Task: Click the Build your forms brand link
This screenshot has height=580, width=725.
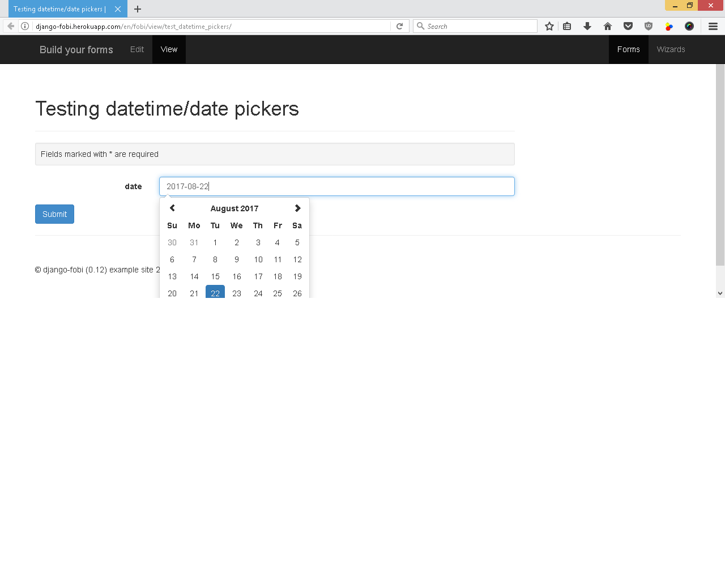Action: [76, 50]
